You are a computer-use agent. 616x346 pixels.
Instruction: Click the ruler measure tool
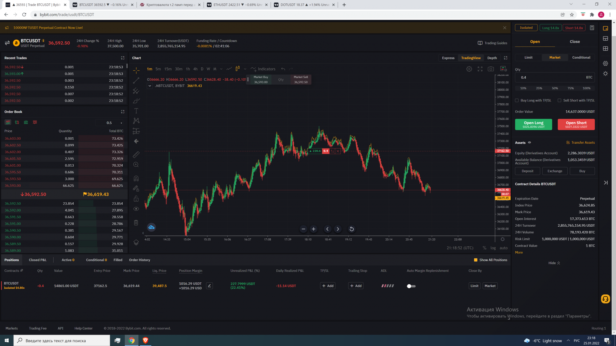[136, 154]
